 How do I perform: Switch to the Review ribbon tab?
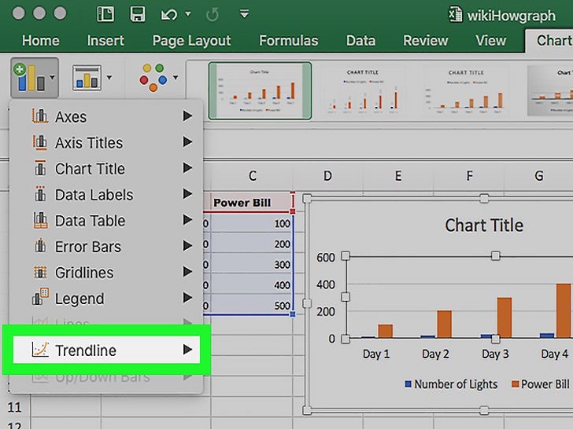(425, 41)
